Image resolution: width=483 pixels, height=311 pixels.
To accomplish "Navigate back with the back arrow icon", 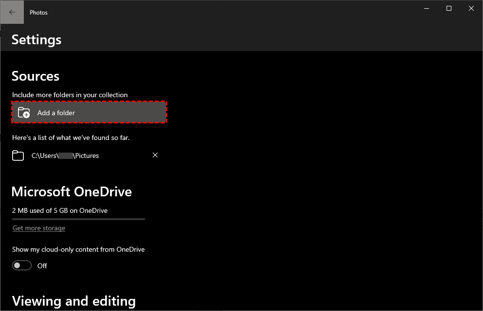I will [x=12, y=12].
